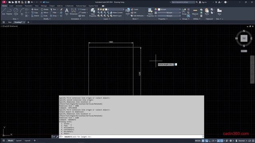This screenshot has height=143, width=255.
Task: Select the Arc tool
Action: pyautogui.click(x=22, y=12)
